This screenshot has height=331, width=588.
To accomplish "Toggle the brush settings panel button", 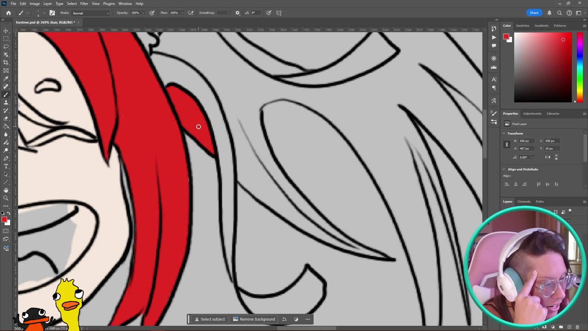I will 52,13.
